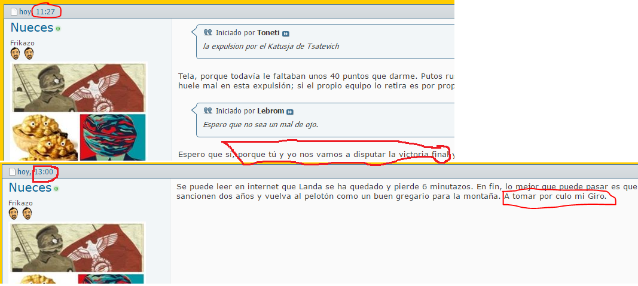Click second rank face icon in 11:27 post

click(x=29, y=53)
